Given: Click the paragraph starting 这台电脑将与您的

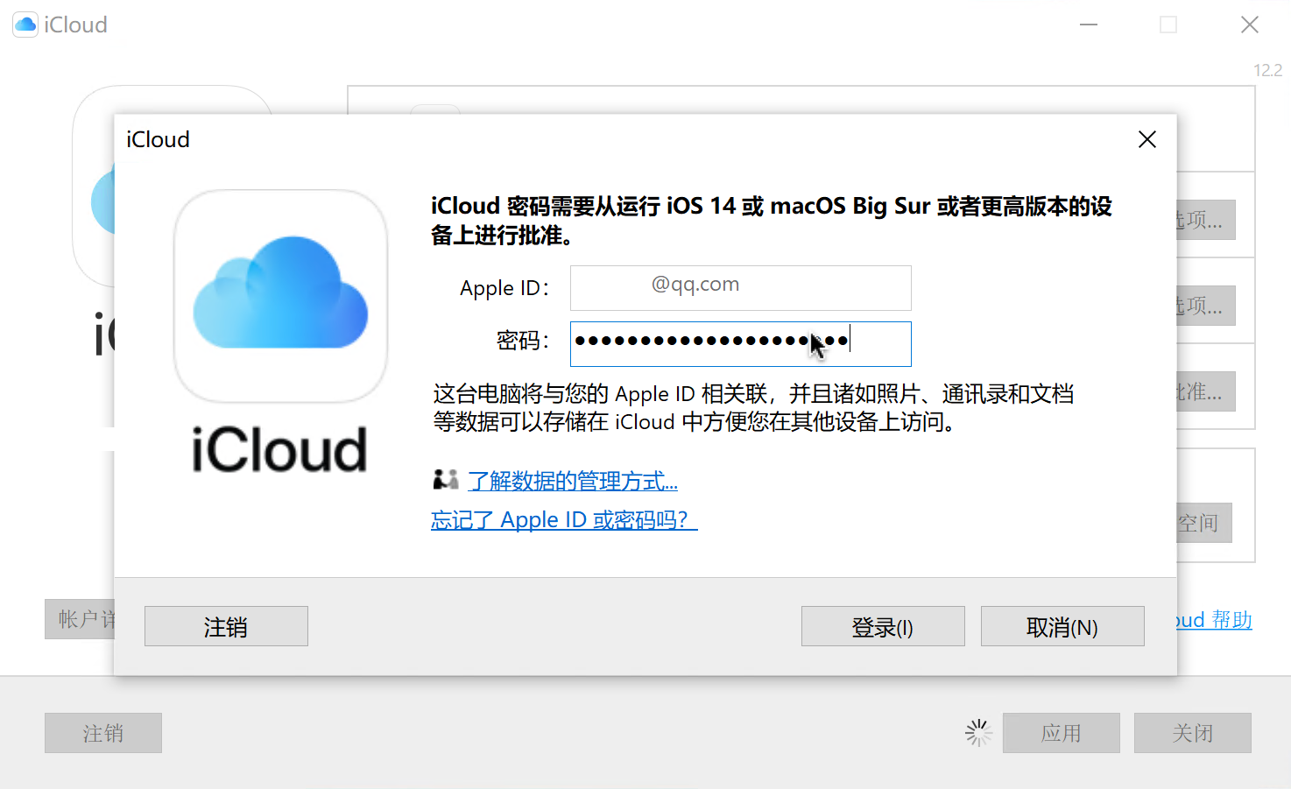Looking at the screenshot, I should click(753, 408).
